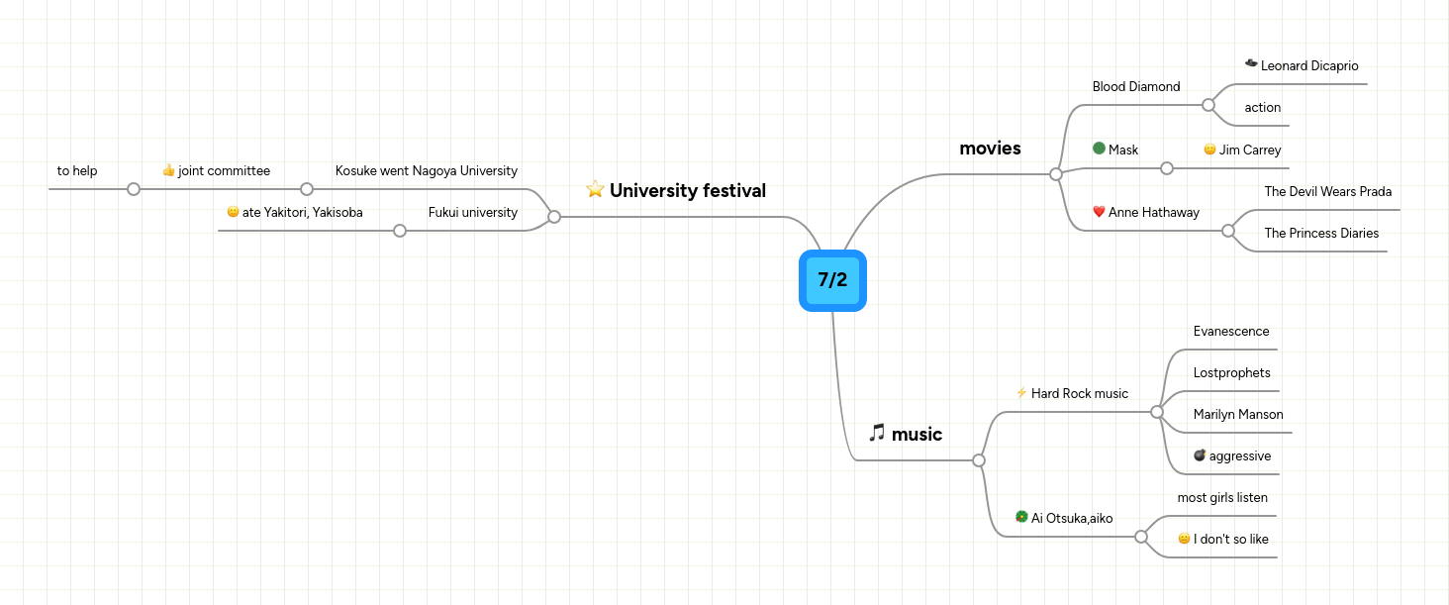Screen dimensions: 1449x605
Task: Click the smiley icon beside Jim Carrey
Action: (1209, 150)
